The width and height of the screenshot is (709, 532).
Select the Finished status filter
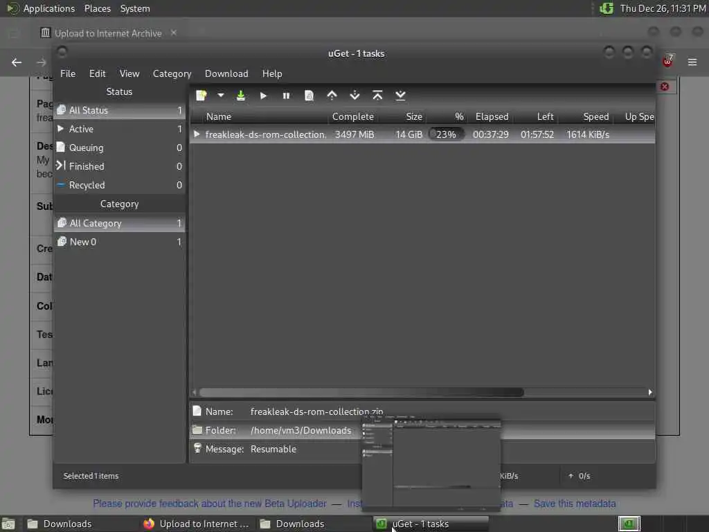tap(120, 166)
